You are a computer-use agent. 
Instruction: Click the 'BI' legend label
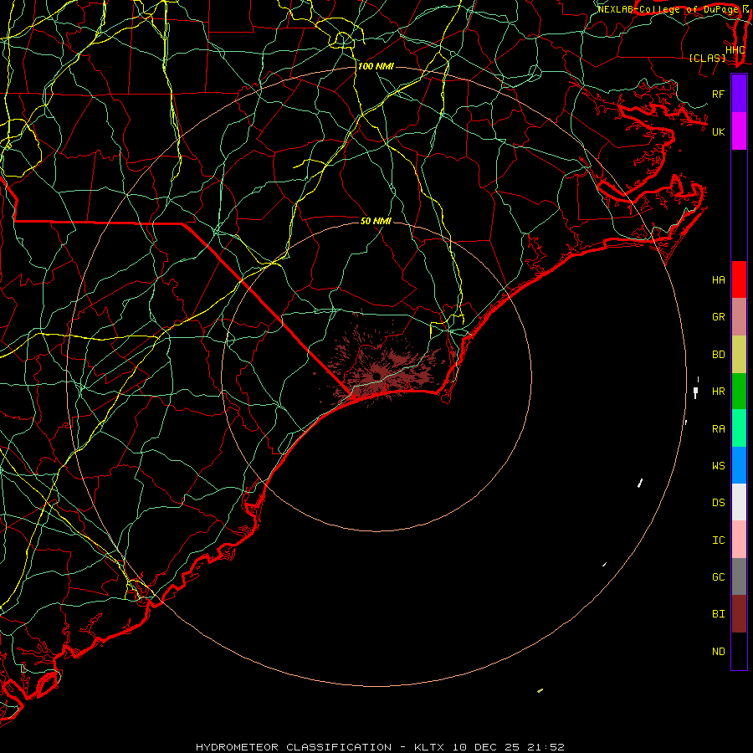click(719, 614)
